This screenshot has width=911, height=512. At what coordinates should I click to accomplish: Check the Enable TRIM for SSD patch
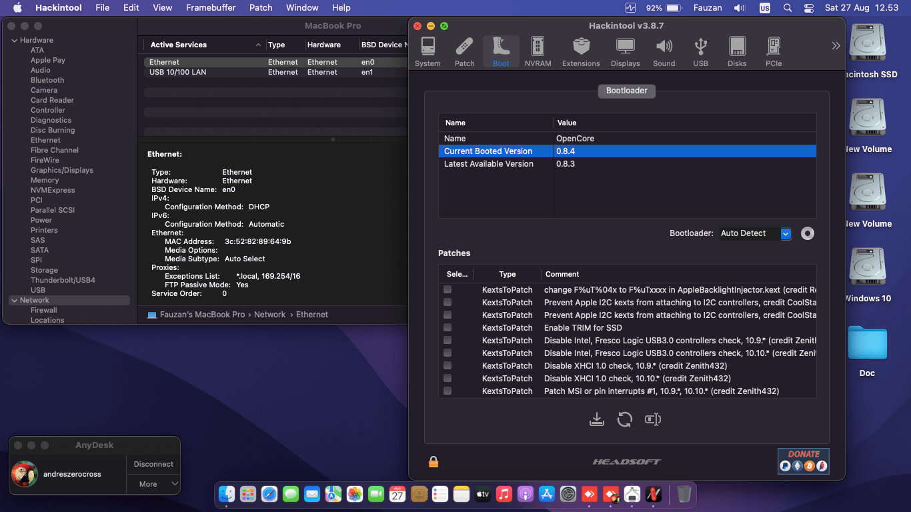(447, 328)
